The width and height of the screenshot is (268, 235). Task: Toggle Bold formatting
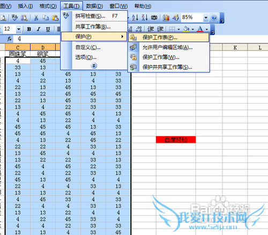tap(29, 29)
